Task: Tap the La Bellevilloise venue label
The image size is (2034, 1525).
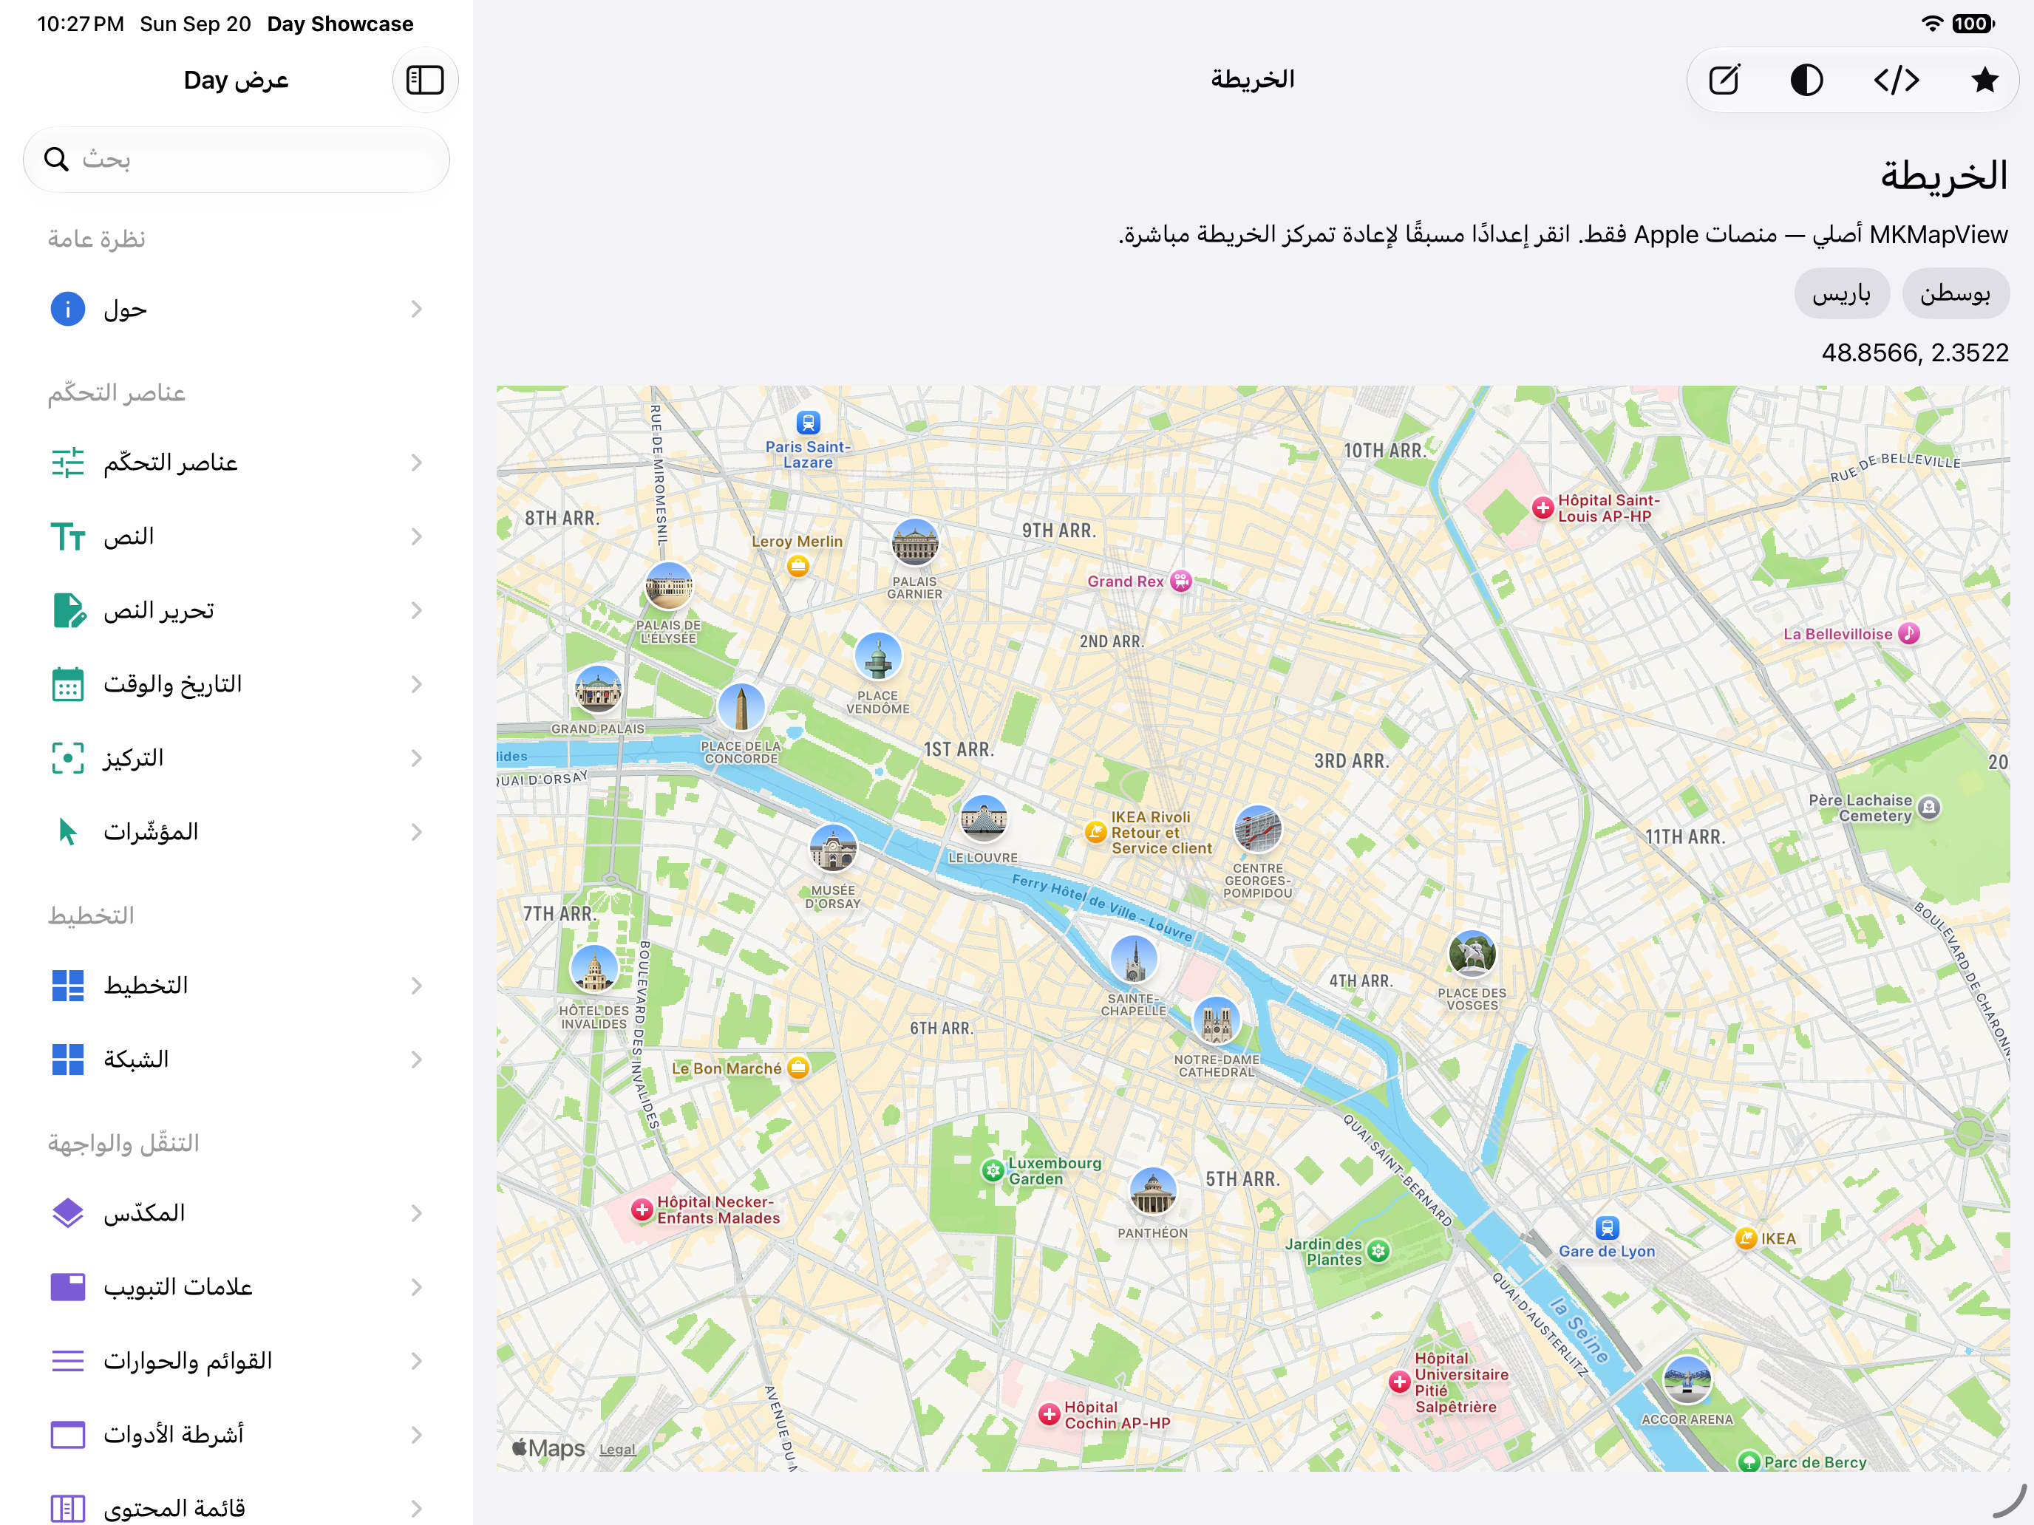Action: pyautogui.click(x=1837, y=634)
